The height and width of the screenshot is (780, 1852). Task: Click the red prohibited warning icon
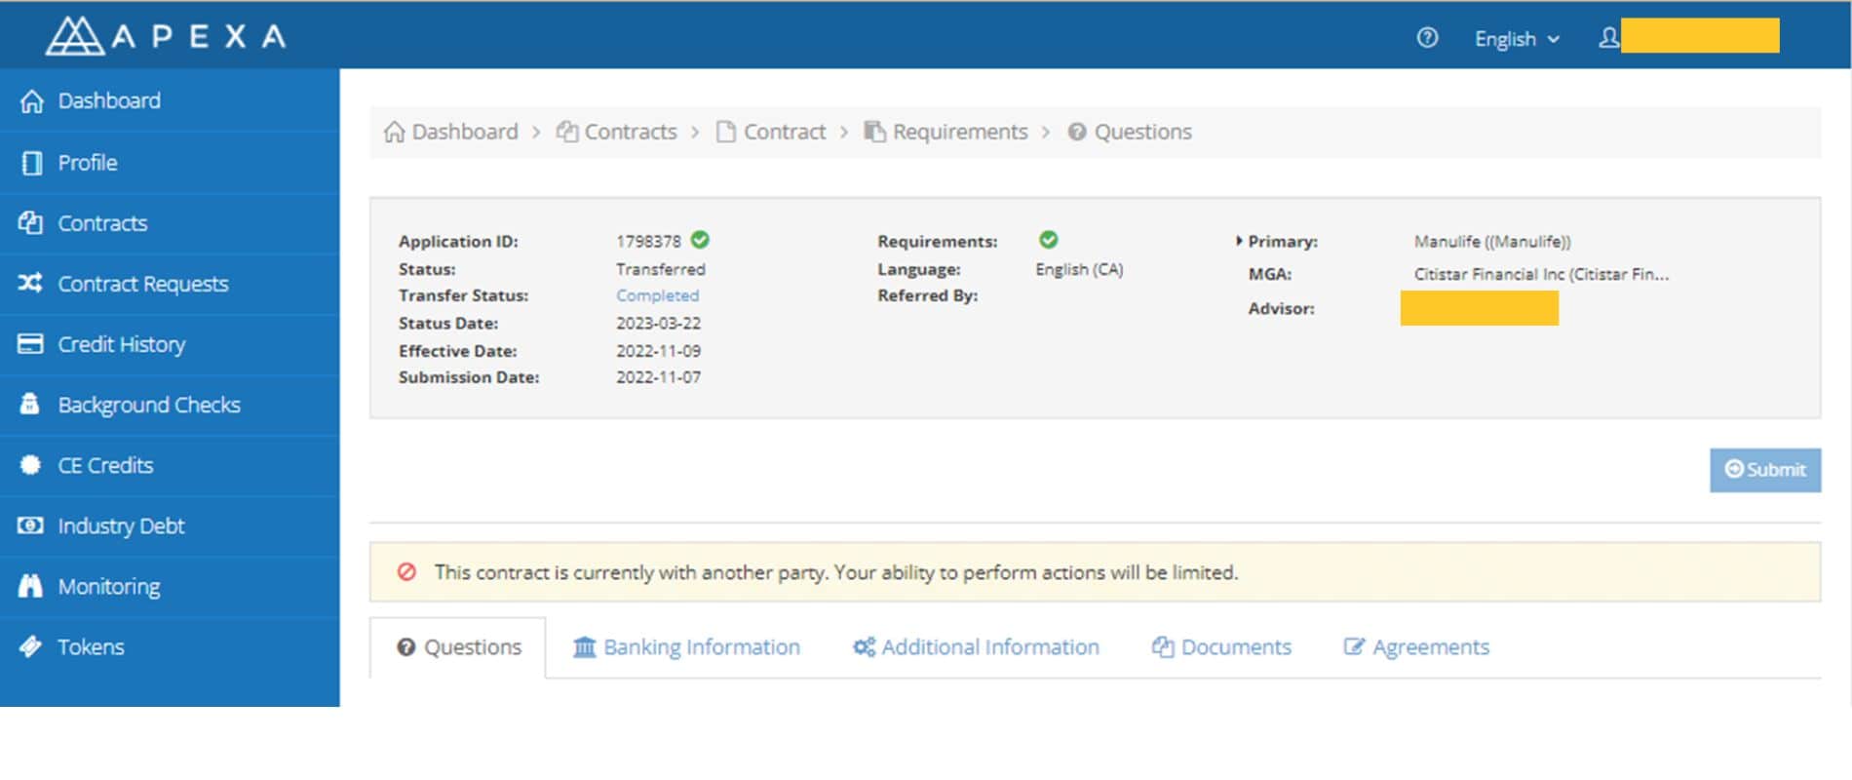[x=407, y=571]
